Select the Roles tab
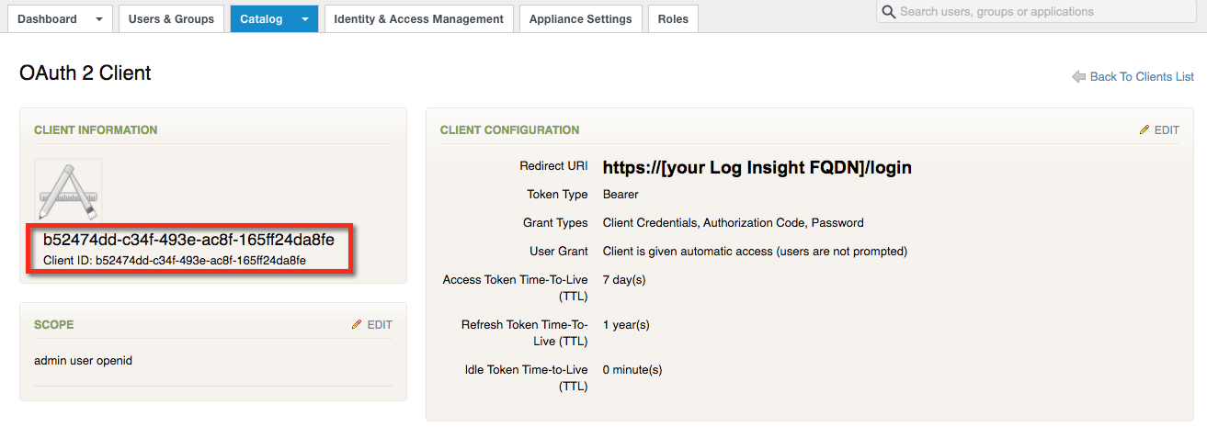1207x438 pixels. point(673,18)
